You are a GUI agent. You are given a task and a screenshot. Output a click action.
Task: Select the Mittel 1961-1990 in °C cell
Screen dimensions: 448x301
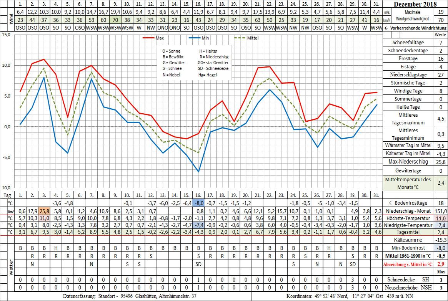(x=408, y=256)
